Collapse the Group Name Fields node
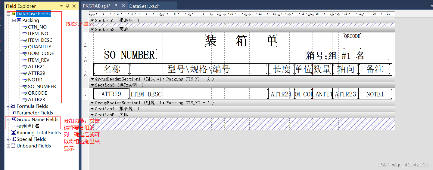433x170 pixels. [x=8, y=120]
